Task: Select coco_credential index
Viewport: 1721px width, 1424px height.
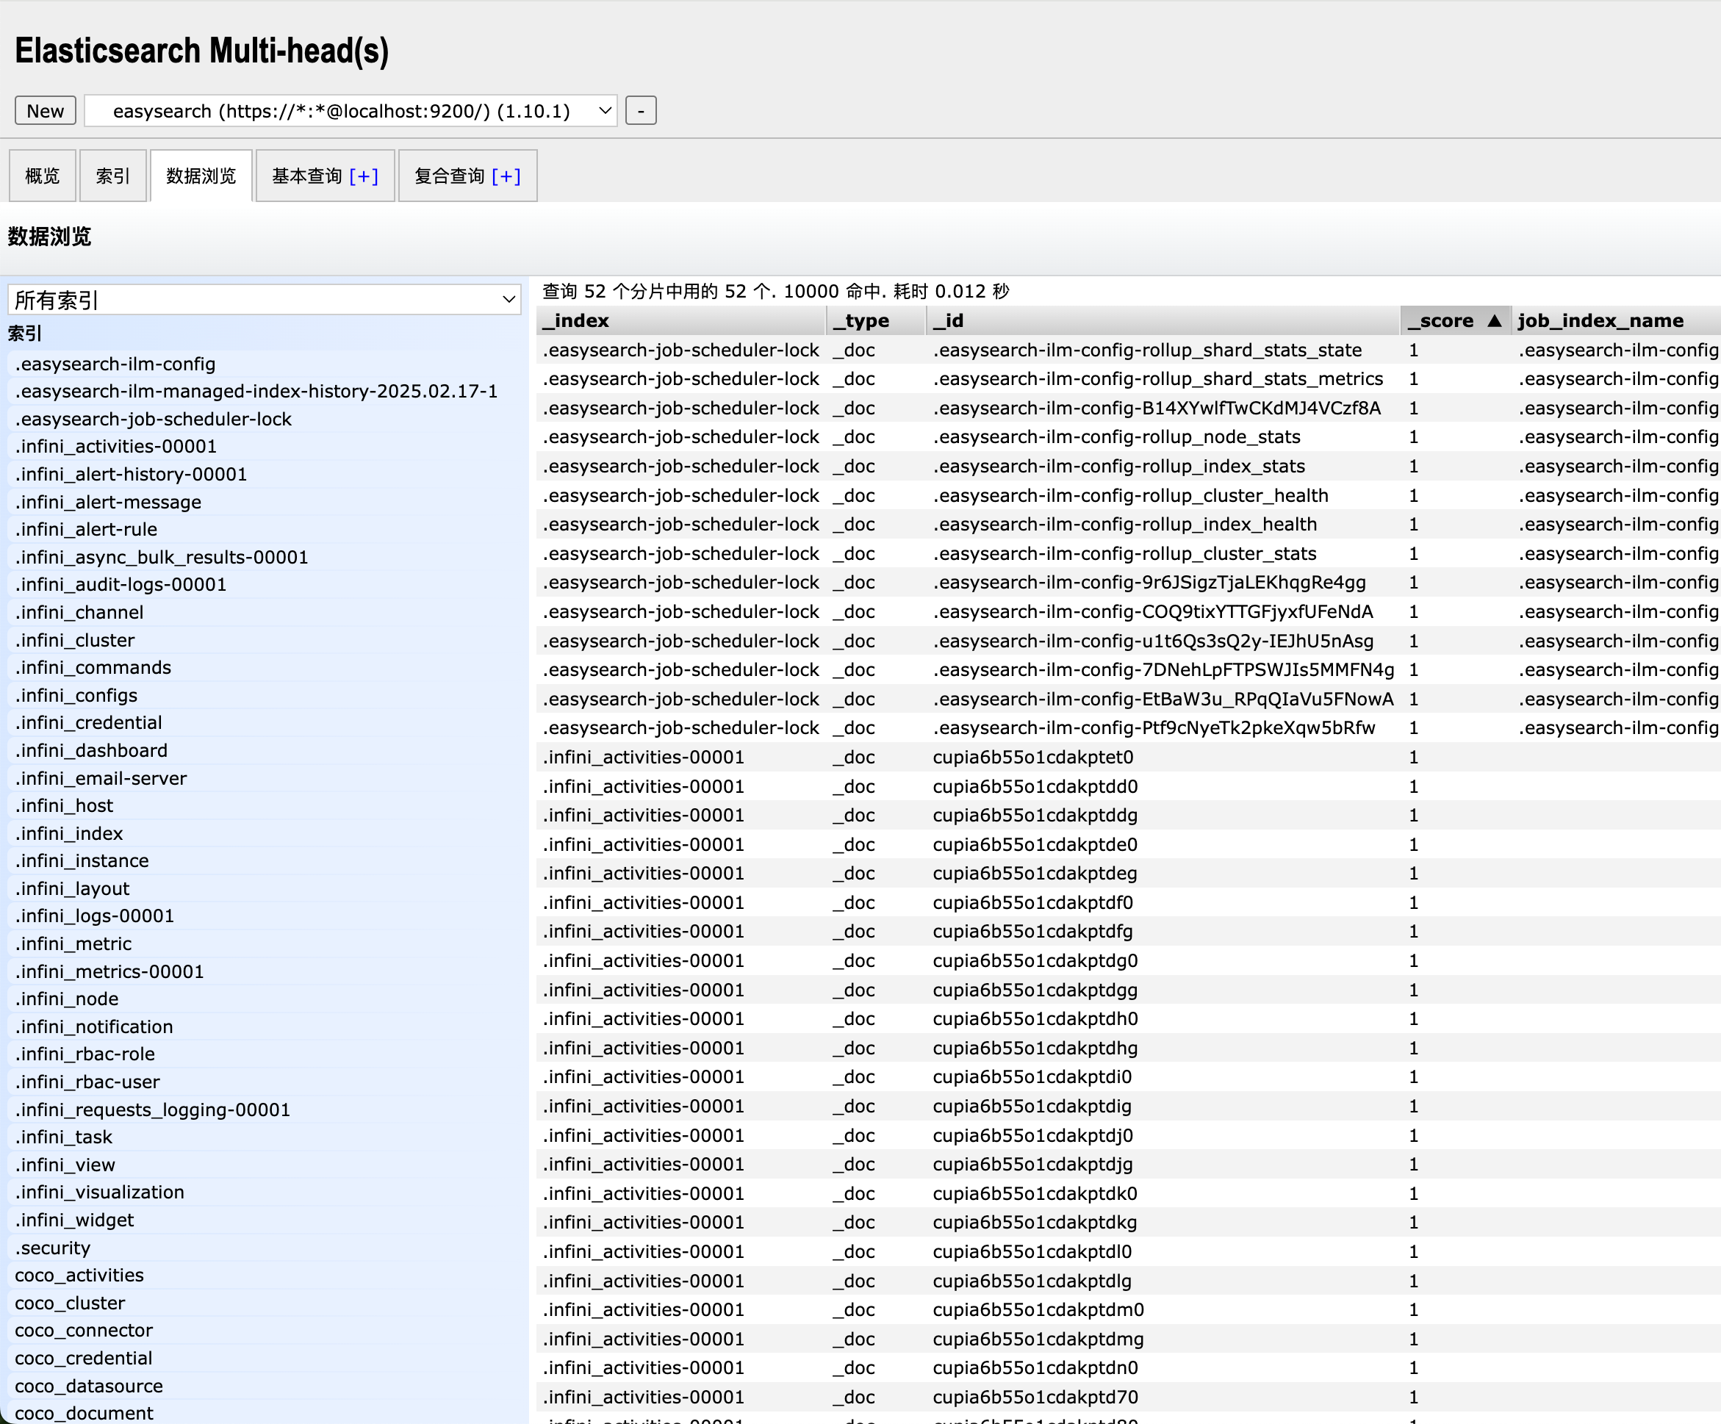Action: 264,1359
